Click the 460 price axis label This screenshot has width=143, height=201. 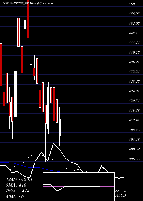click(132, 4)
